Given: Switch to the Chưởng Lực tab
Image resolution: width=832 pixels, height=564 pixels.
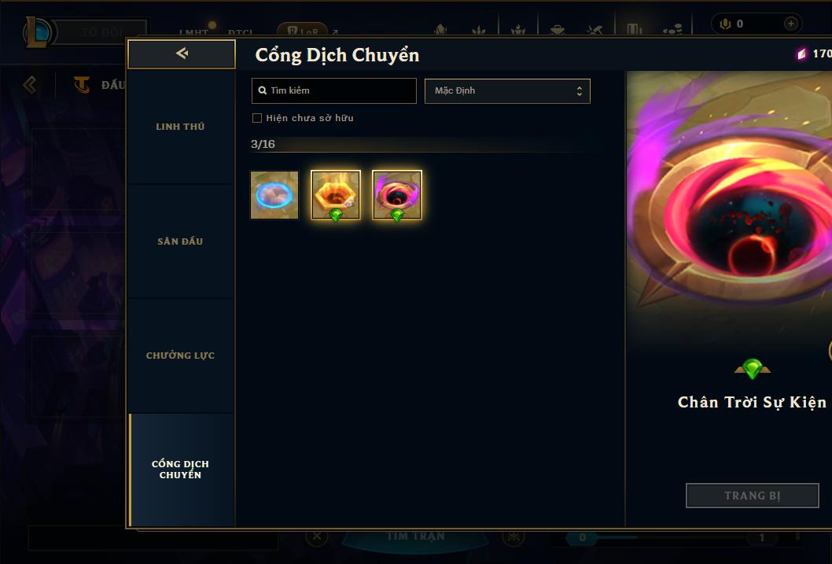Looking at the screenshot, I should [x=180, y=356].
